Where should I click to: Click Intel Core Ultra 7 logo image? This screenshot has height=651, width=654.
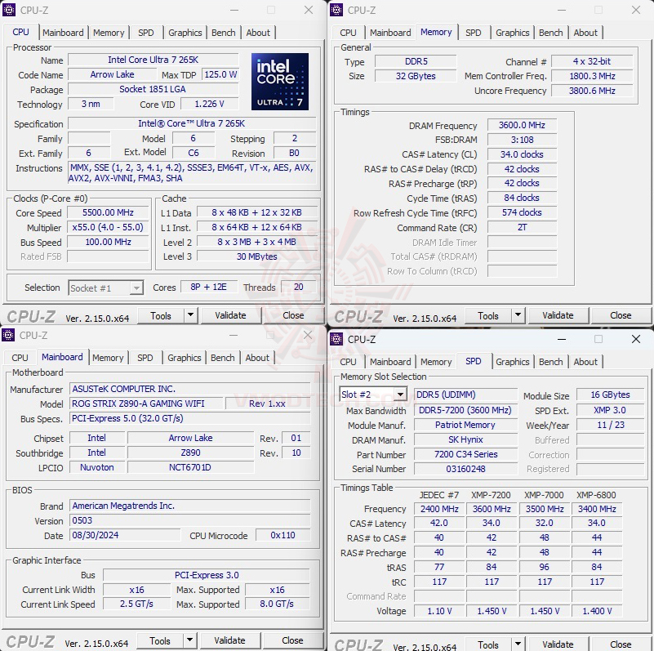point(280,82)
